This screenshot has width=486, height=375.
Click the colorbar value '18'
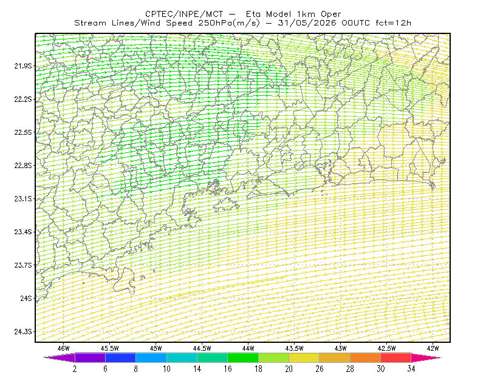pyautogui.click(x=259, y=369)
